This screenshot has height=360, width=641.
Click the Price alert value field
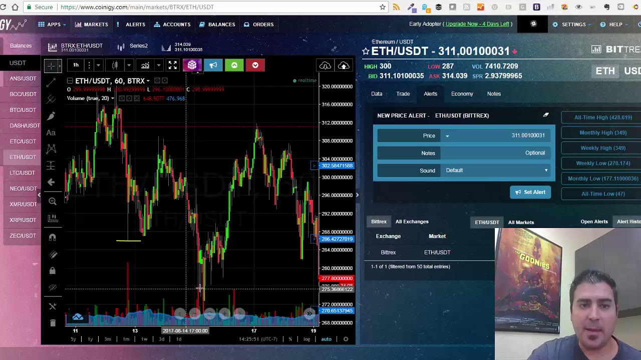tap(496, 135)
